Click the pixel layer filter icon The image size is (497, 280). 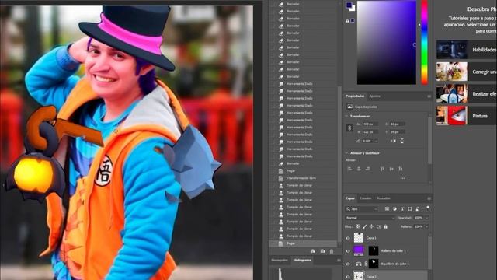click(387, 209)
